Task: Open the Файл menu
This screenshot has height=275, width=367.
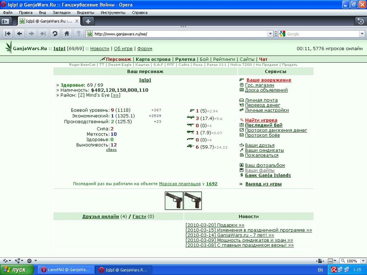Action: pyautogui.click(x=7, y=13)
